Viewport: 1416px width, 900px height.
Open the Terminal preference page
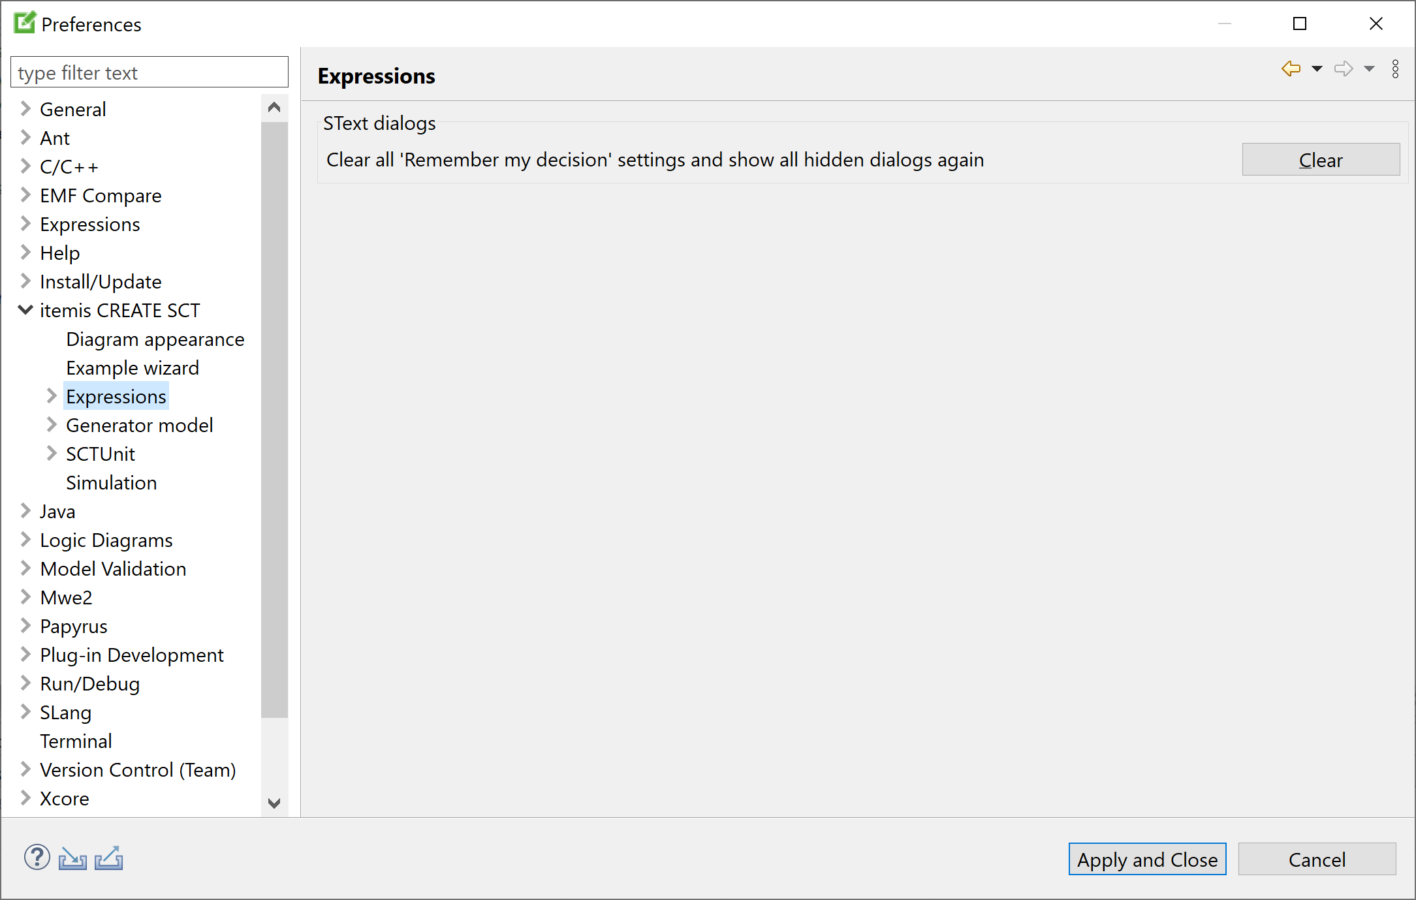pyautogui.click(x=76, y=741)
